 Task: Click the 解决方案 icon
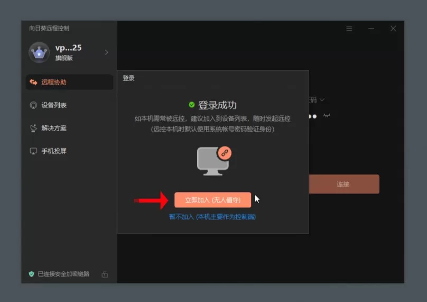click(33, 128)
